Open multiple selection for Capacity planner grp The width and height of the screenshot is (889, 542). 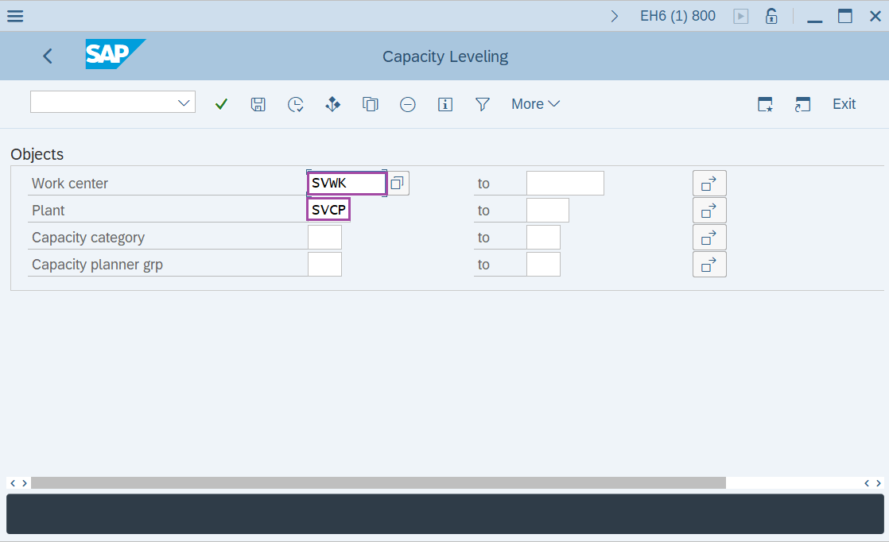pos(709,264)
